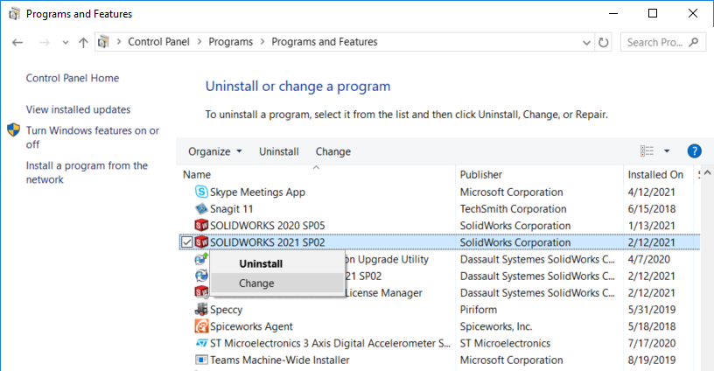Select Teams Machine-Wide Installer entry
The height and width of the screenshot is (371, 714).
click(280, 360)
